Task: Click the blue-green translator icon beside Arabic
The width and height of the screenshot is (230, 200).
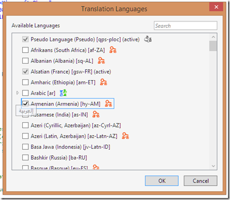Action: coord(63,93)
